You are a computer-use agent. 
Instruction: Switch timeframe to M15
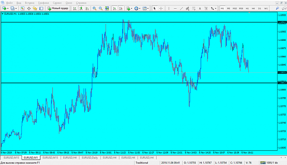coord(235,8)
